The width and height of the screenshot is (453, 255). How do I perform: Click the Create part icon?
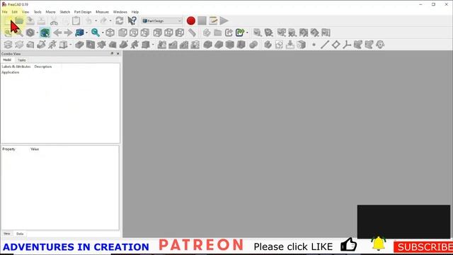point(207,33)
